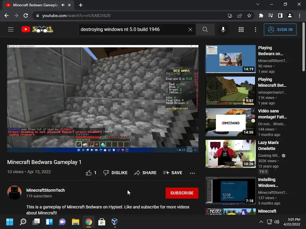Click the video player area
This screenshot has width=306, height=229.
[103, 98]
